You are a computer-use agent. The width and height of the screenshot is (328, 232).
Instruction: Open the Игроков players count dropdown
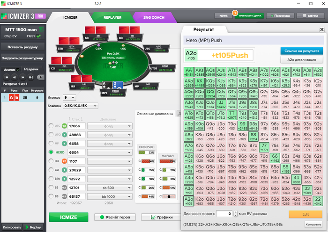point(70,97)
